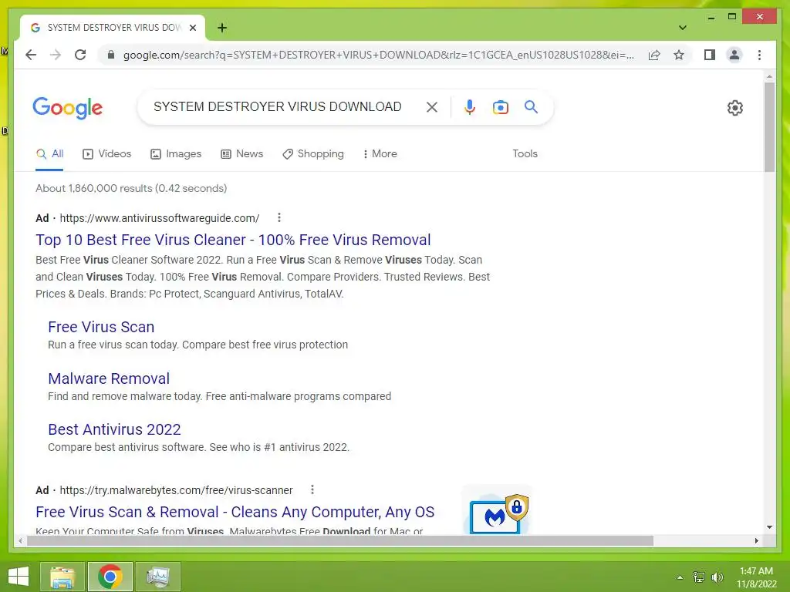Image resolution: width=790 pixels, height=592 pixels.
Task: Open the Malware Removal sitelink
Action: click(109, 378)
